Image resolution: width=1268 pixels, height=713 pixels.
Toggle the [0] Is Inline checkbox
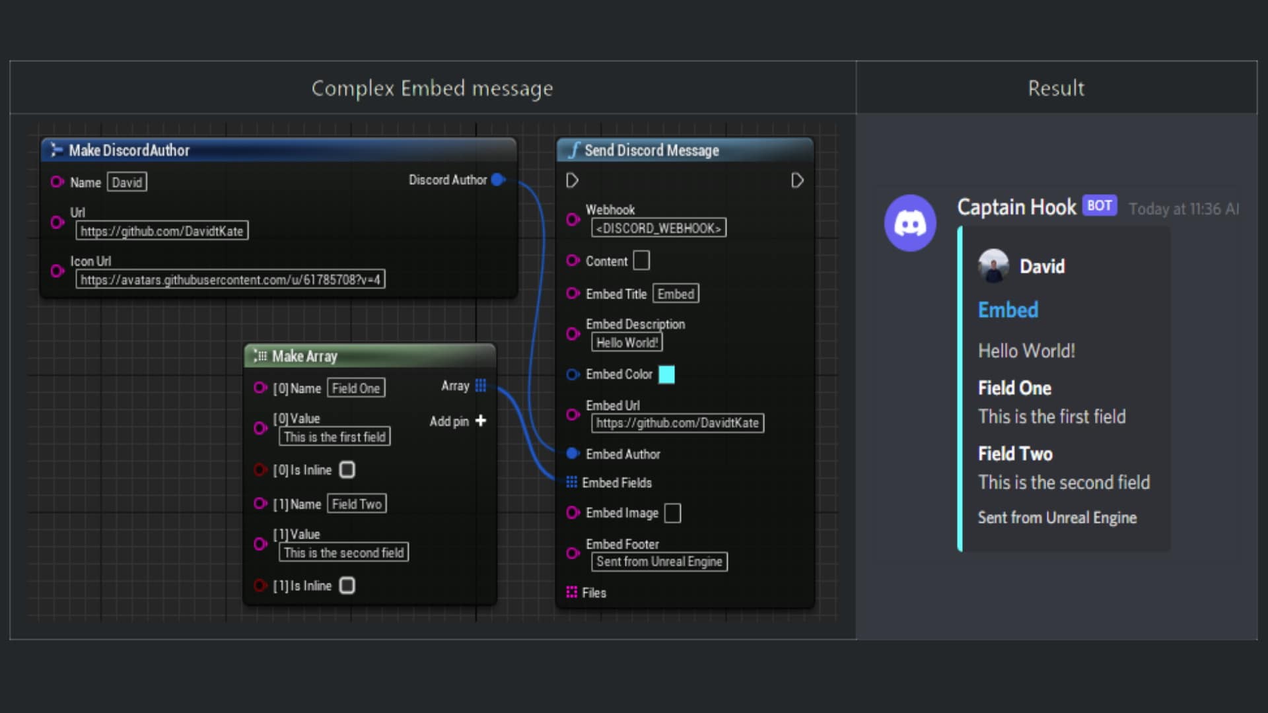(346, 469)
